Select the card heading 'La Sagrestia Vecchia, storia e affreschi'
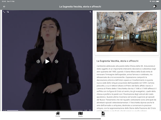 click(118, 61)
